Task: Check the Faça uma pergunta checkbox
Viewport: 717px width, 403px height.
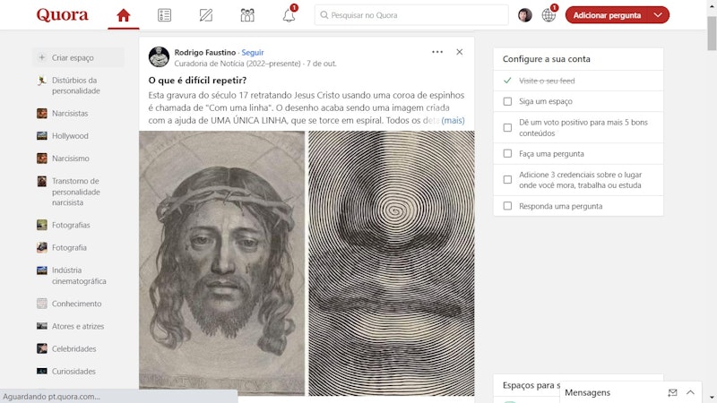Action: [507, 153]
